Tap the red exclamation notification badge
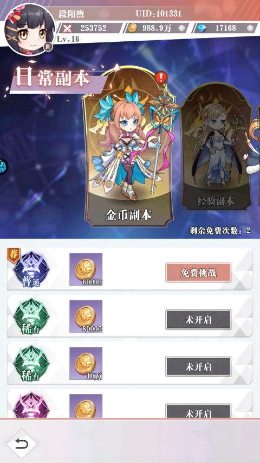The width and height of the screenshot is (260, 463). (x=161, y=78)
